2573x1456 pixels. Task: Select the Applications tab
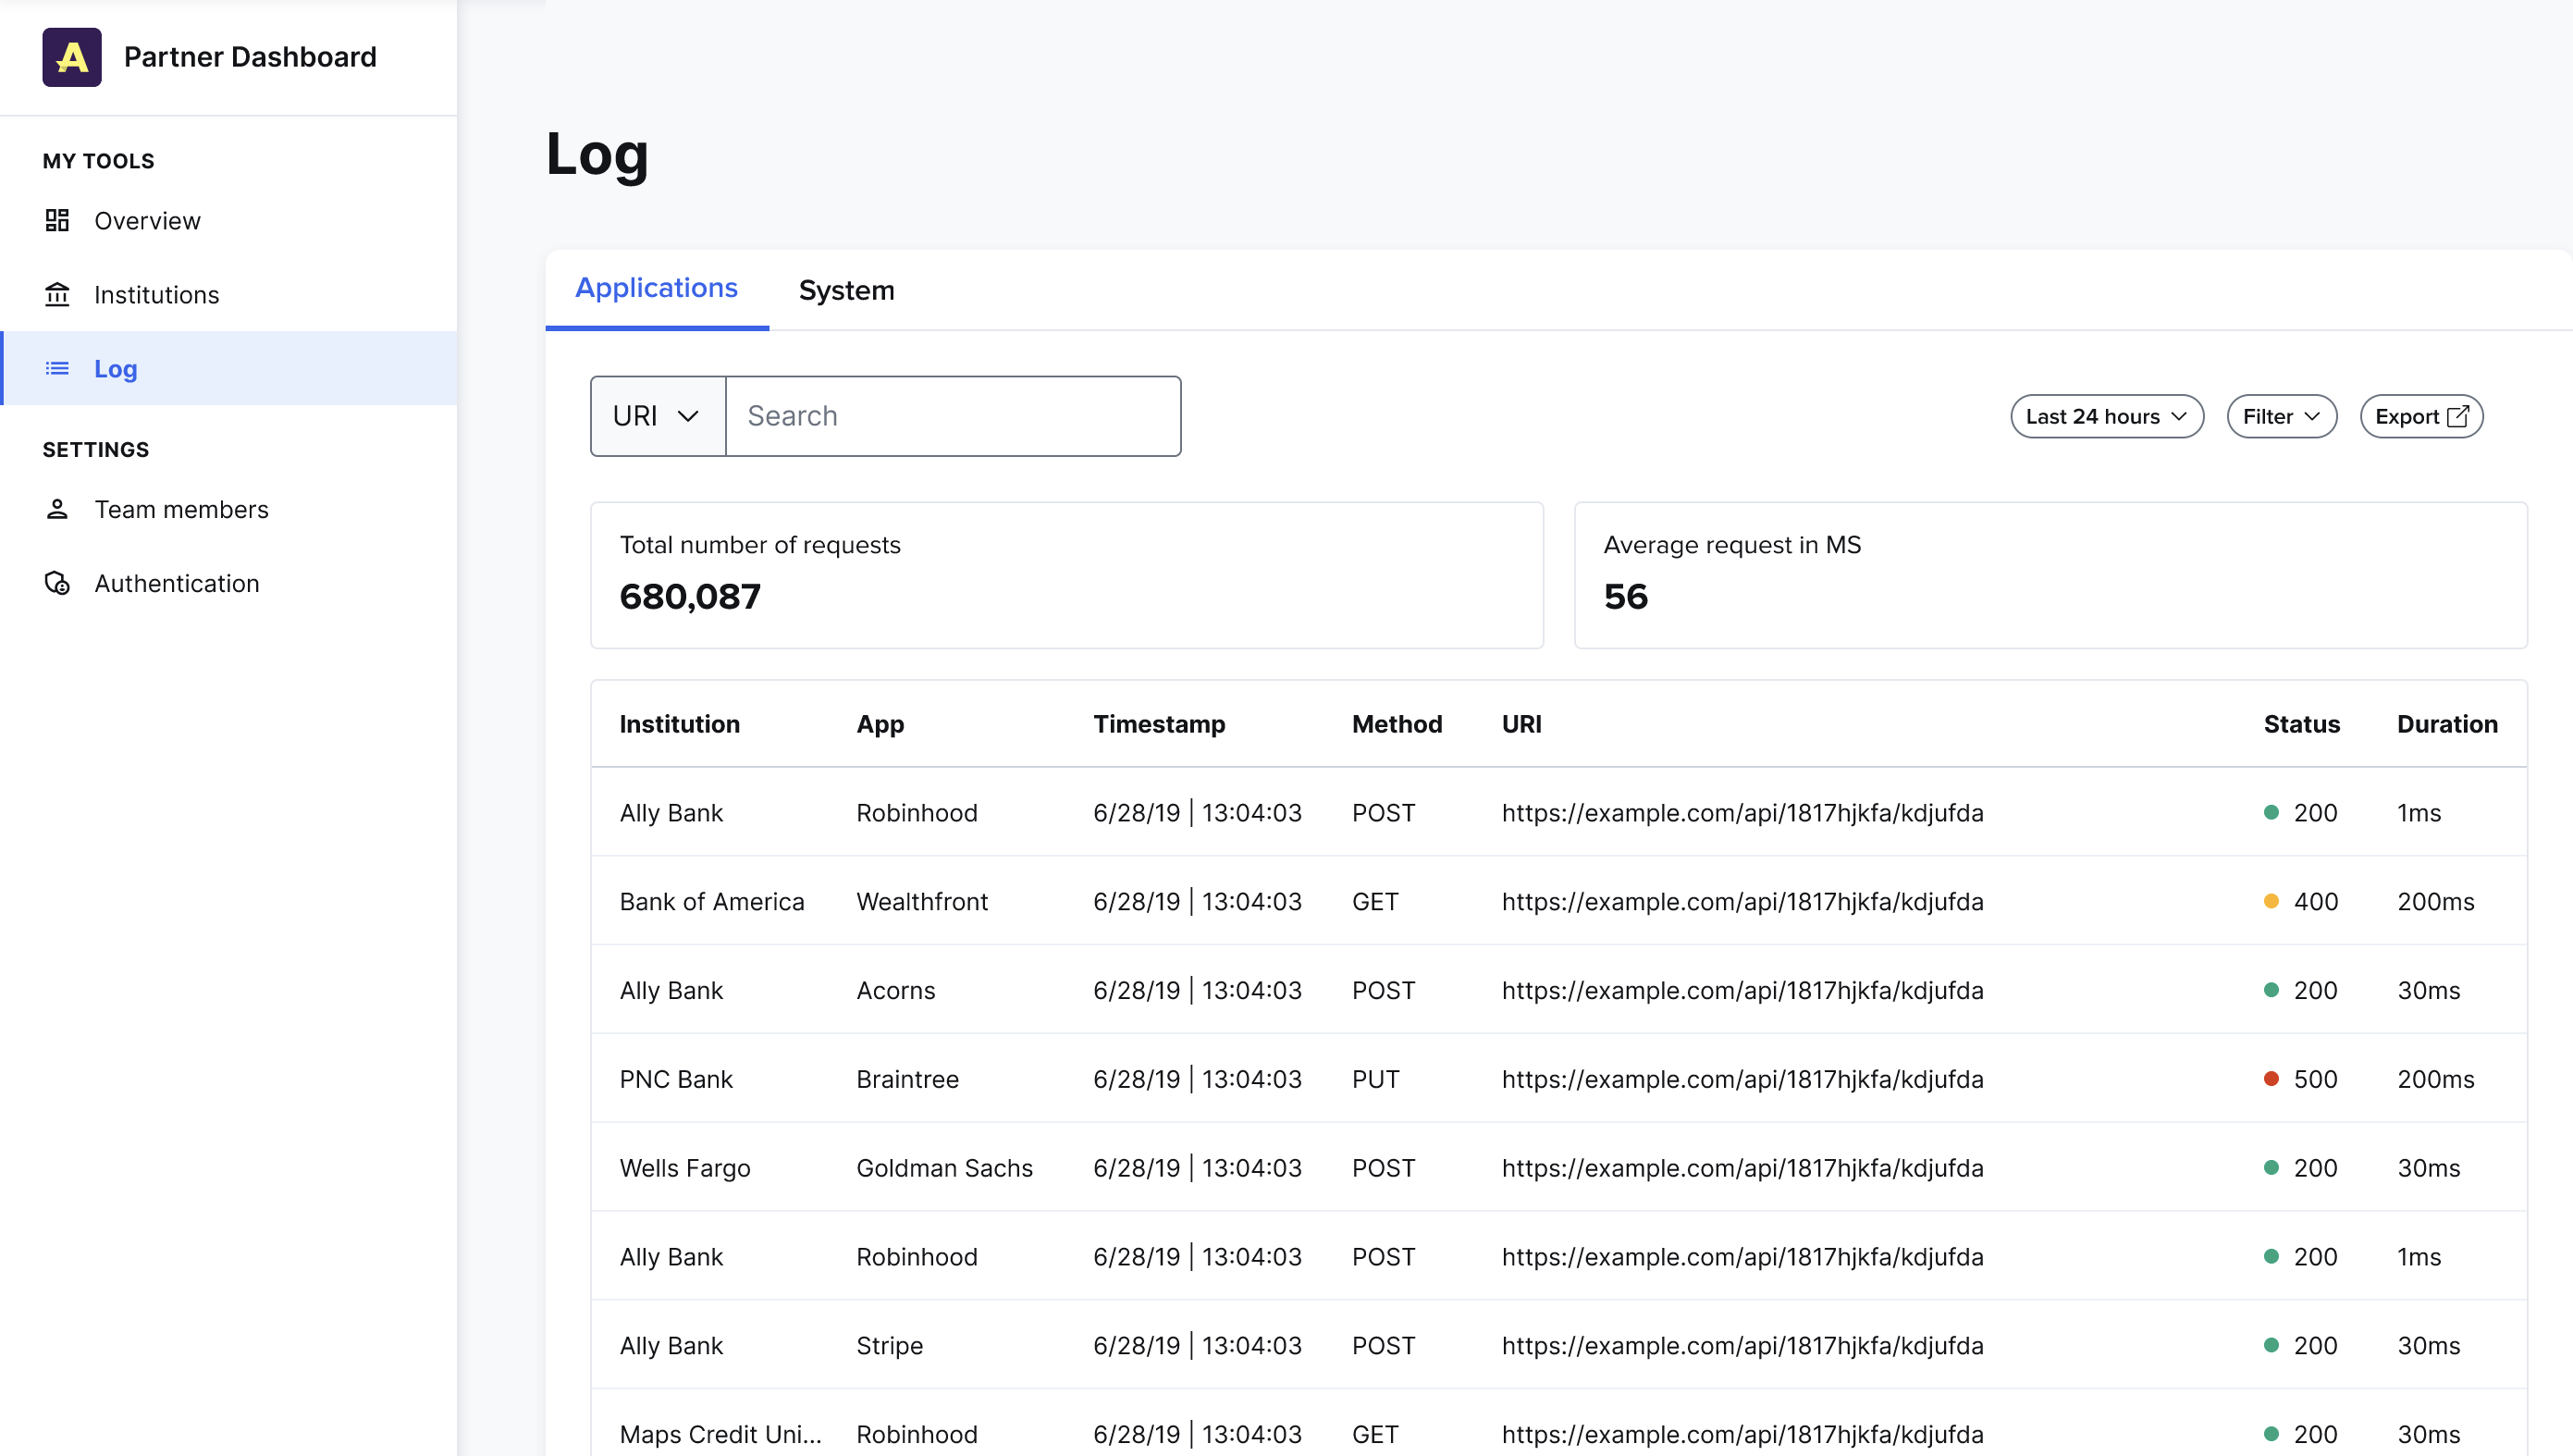coord(656,288)
